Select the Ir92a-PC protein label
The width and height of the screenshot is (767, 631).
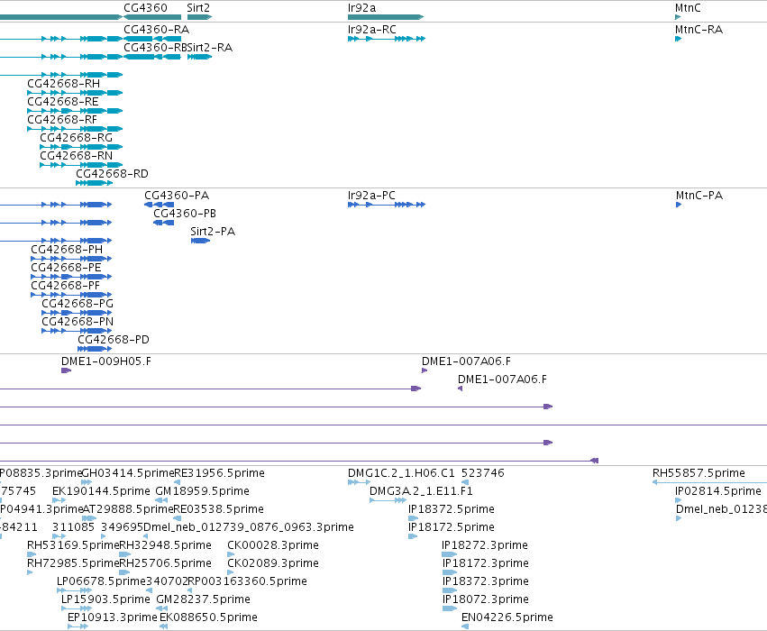click(371, 196)
